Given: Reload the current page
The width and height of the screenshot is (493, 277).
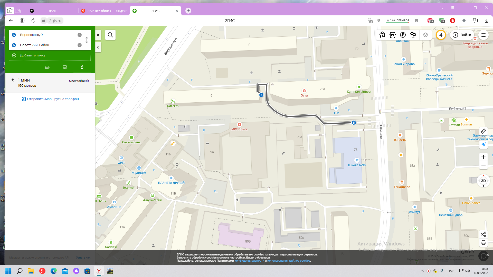Looking at the screenshot, I should tap(33, 21).
